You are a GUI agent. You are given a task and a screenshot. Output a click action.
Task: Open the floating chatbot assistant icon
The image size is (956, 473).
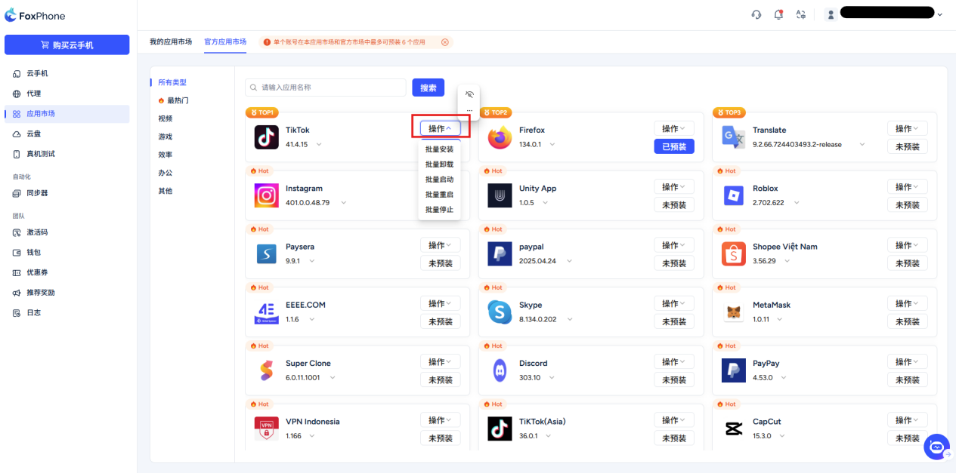(936, 447)
